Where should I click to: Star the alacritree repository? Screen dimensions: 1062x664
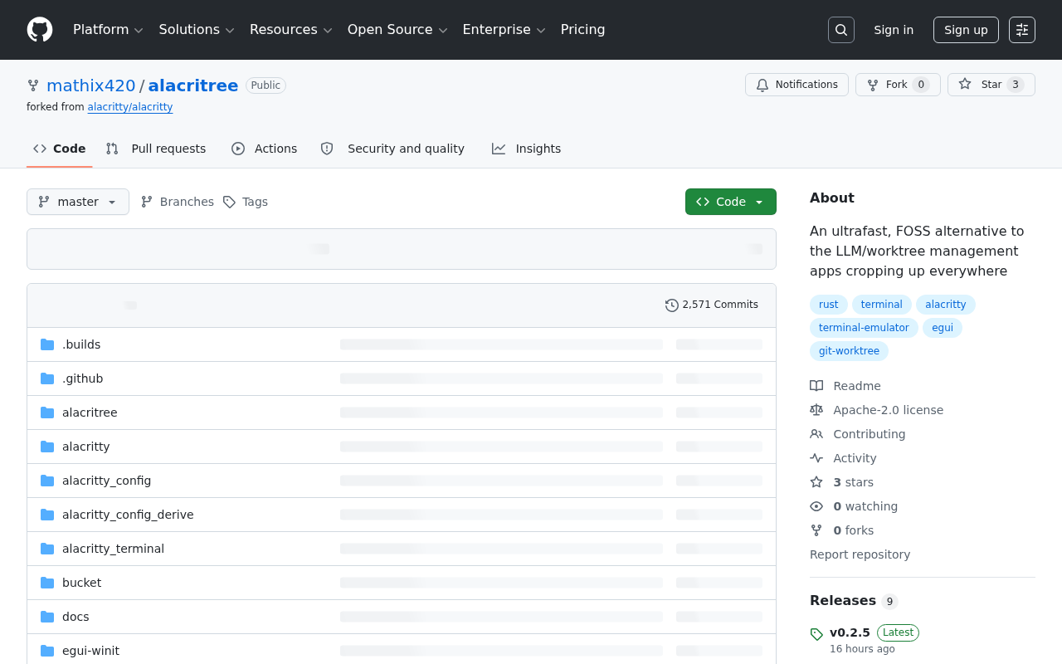[991, 85]
